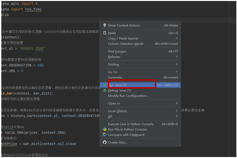Click run_func in the import line
Screen dimensions: 237x158
pyautogui.click(x=33, y=9)
